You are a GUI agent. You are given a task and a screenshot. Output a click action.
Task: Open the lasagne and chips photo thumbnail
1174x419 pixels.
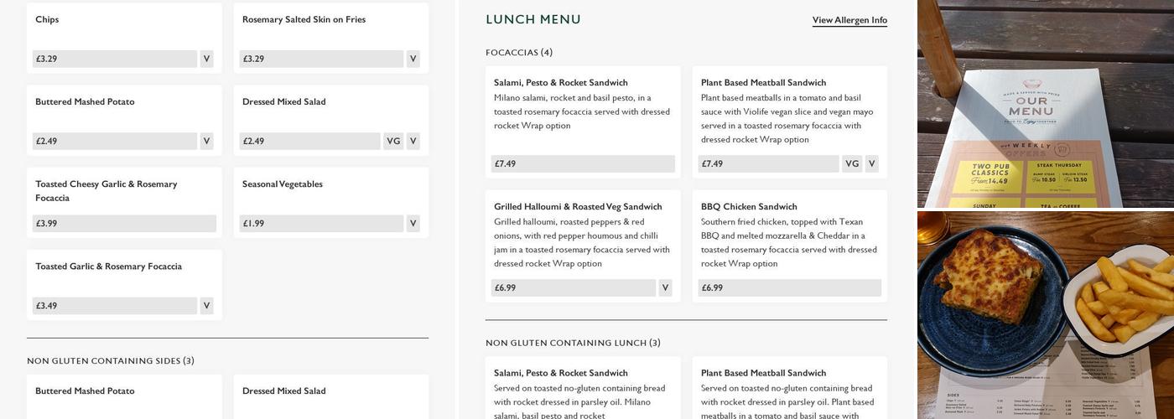[1046, 315]
